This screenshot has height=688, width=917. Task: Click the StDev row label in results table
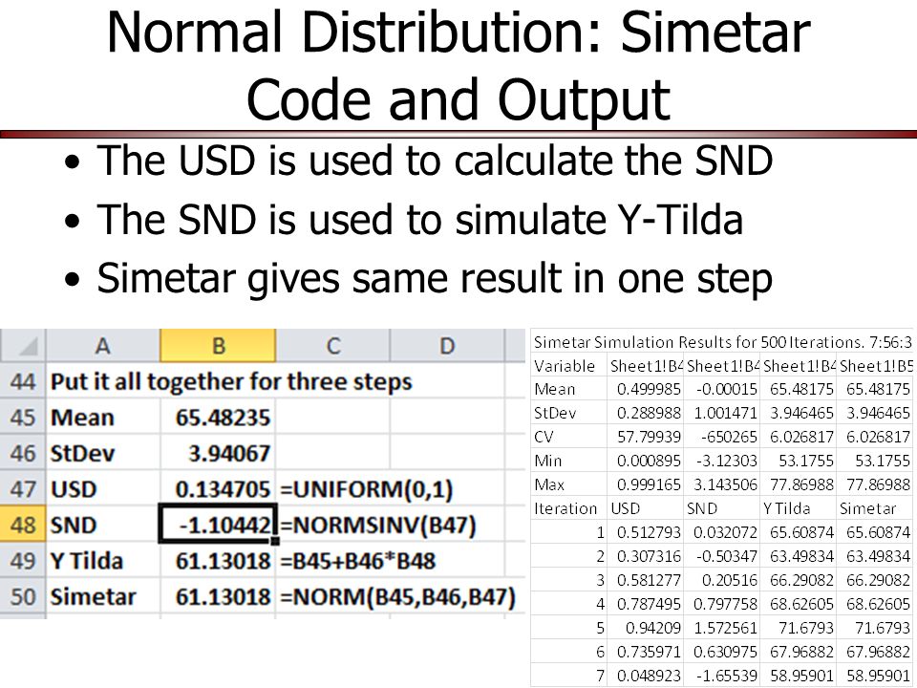click(x=554, y=413)
